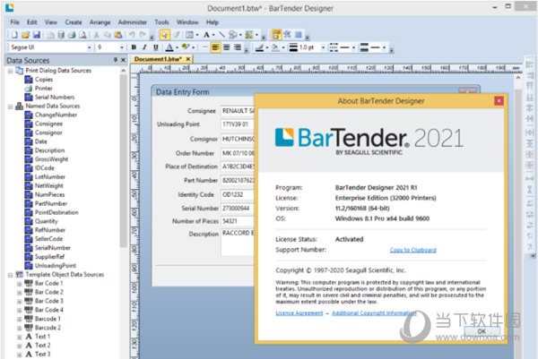Toggle Bold formatting

(134, 47)
